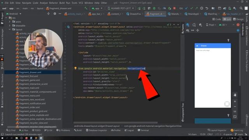Screen dimensions: 249x140
Task: Toggle the Palette side panel
Action: click(182, 29)
